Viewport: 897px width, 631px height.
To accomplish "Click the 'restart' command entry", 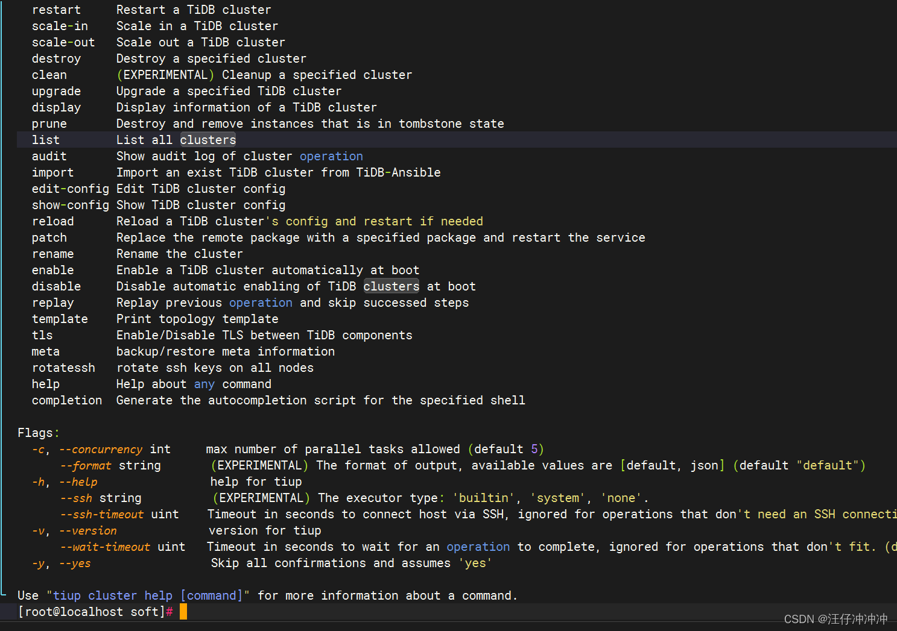I will click(x=56, y=10).
